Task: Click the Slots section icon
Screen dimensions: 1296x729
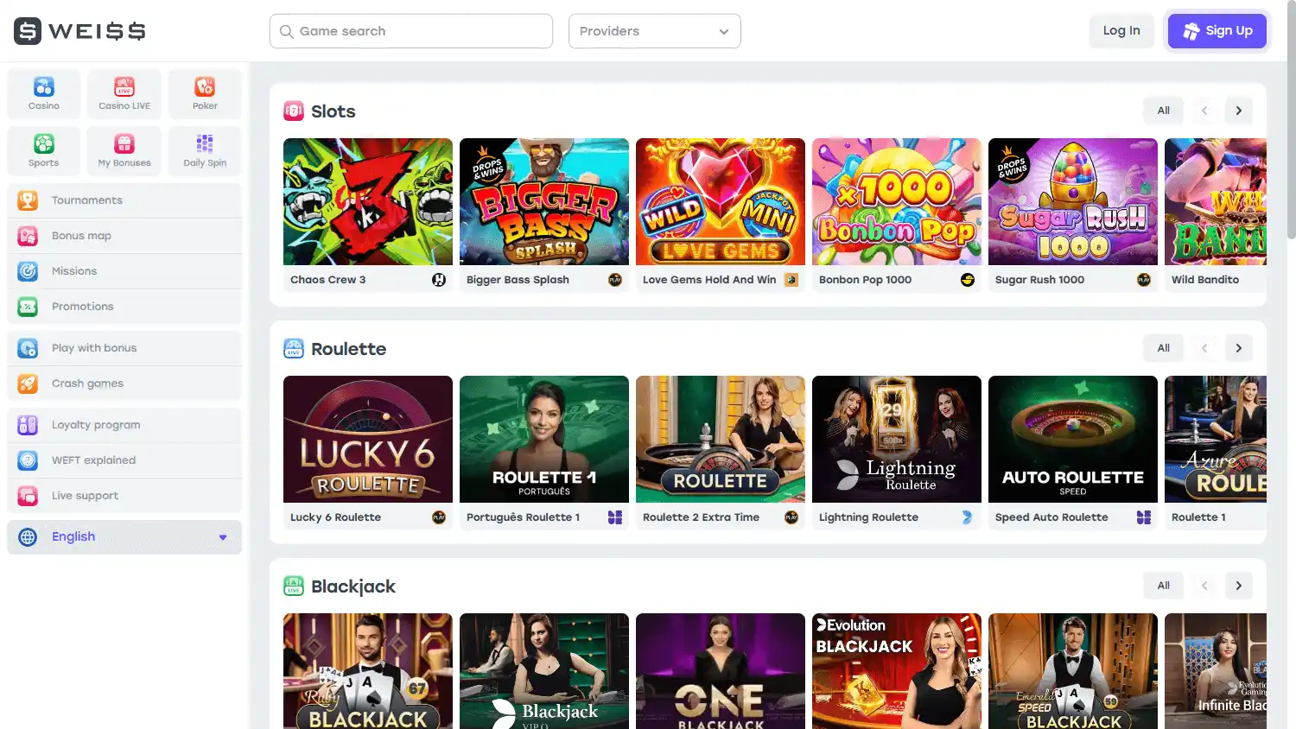Action: tap(294, 111)
